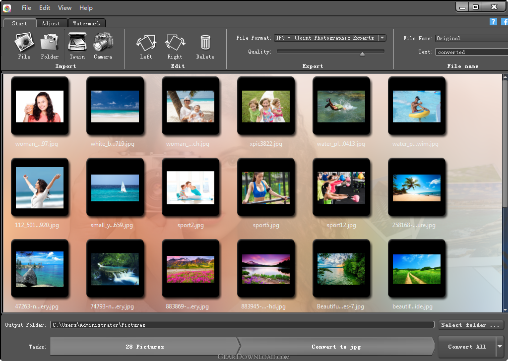The width and height of the screenshot is (508, 361).
Task: Delete the selected picture
Action: (205, 47)
